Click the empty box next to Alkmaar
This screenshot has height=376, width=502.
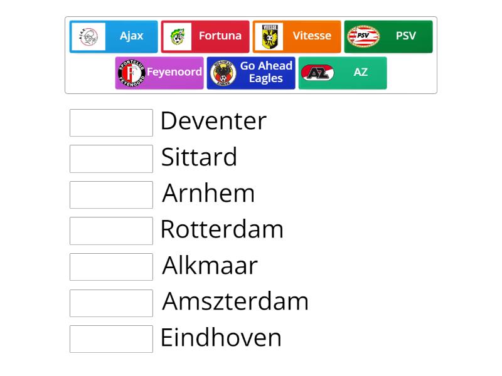click(111, 267)
